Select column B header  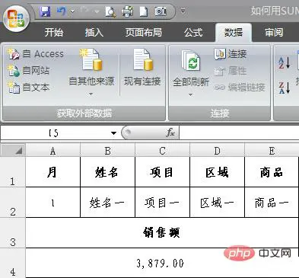(x=107, y=151)
